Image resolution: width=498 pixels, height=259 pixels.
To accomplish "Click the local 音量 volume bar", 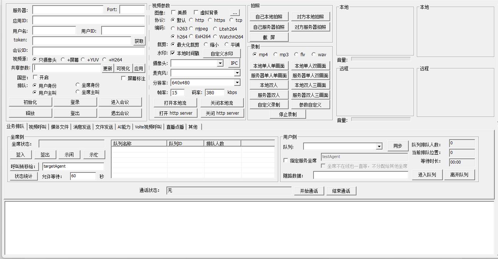I will [x=381, y=59].
